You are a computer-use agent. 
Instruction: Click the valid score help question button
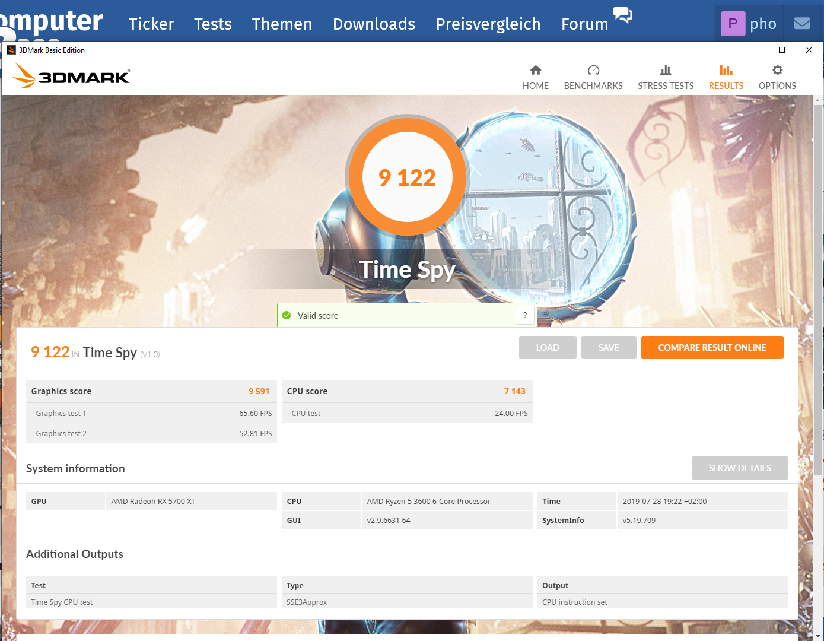point(525,315)
